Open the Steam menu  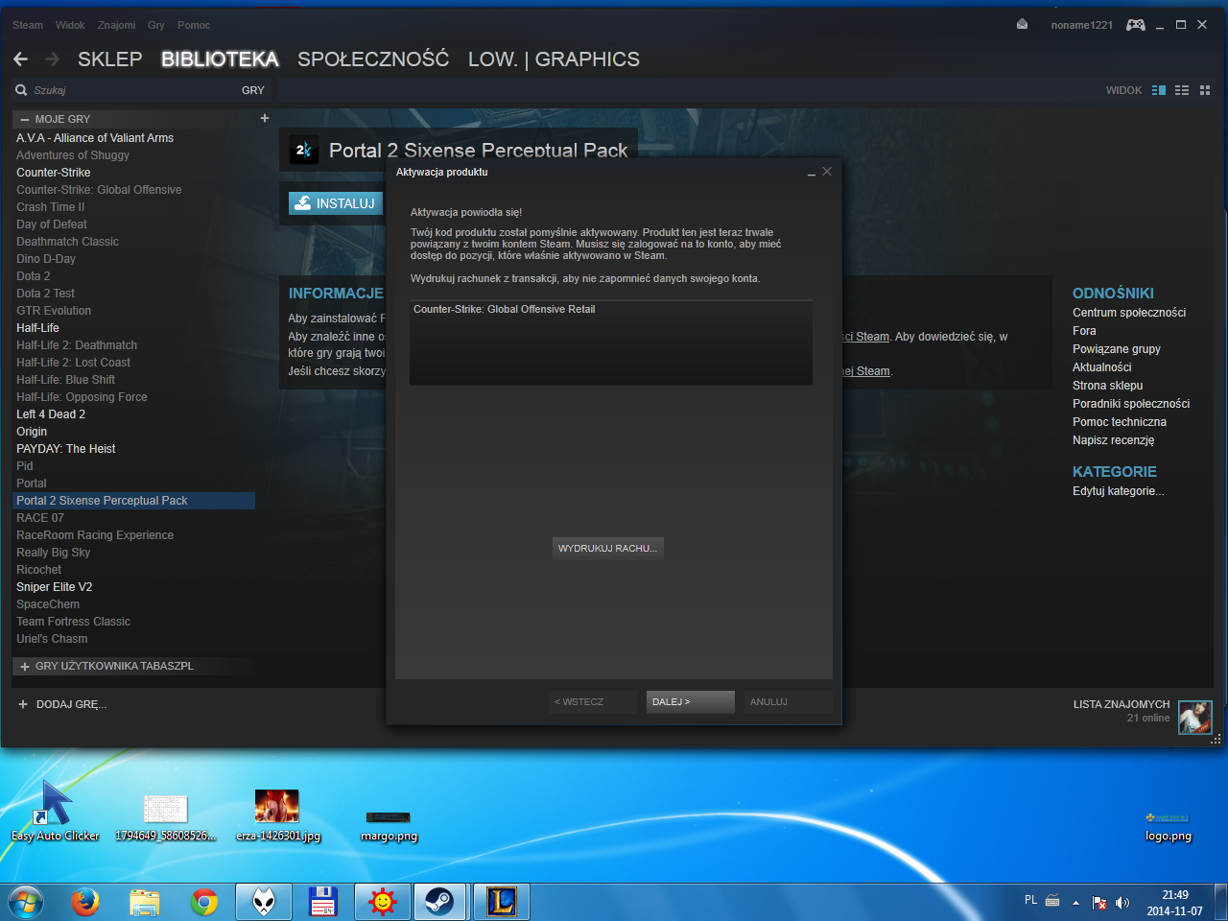pyautogui.click(x=28, y=25)
